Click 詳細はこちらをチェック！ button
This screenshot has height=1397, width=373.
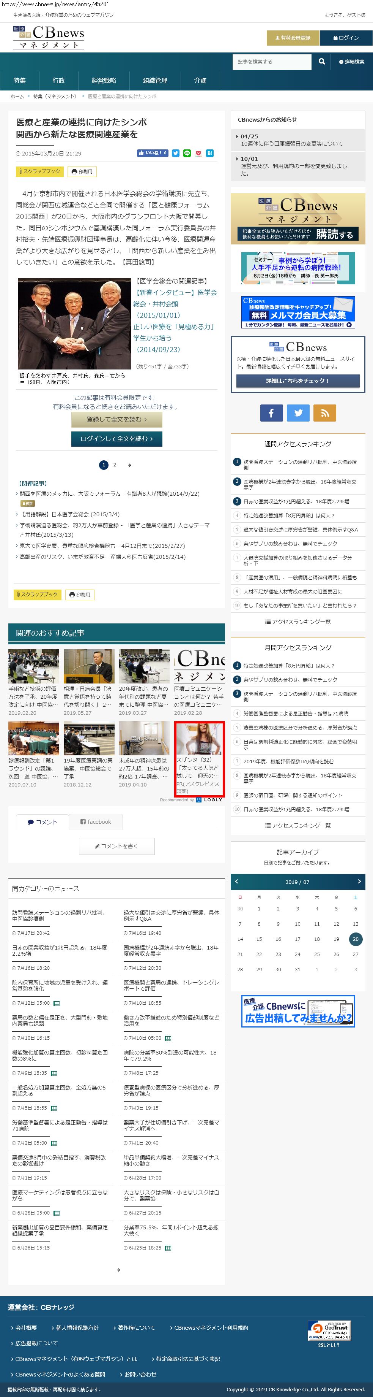(x=298, y=381)
